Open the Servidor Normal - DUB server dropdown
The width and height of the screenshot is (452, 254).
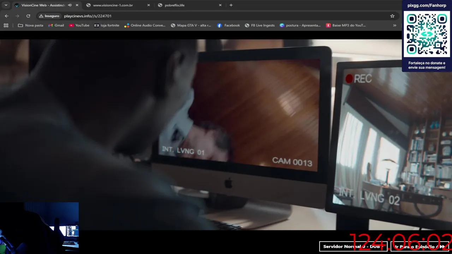click(353, 247)
